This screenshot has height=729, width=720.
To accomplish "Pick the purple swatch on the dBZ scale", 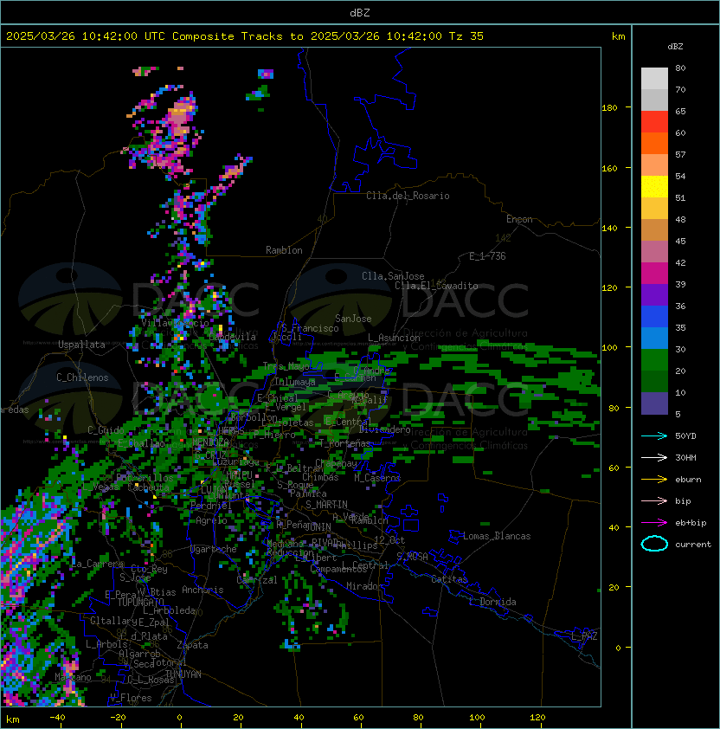I will pos(654,294).
